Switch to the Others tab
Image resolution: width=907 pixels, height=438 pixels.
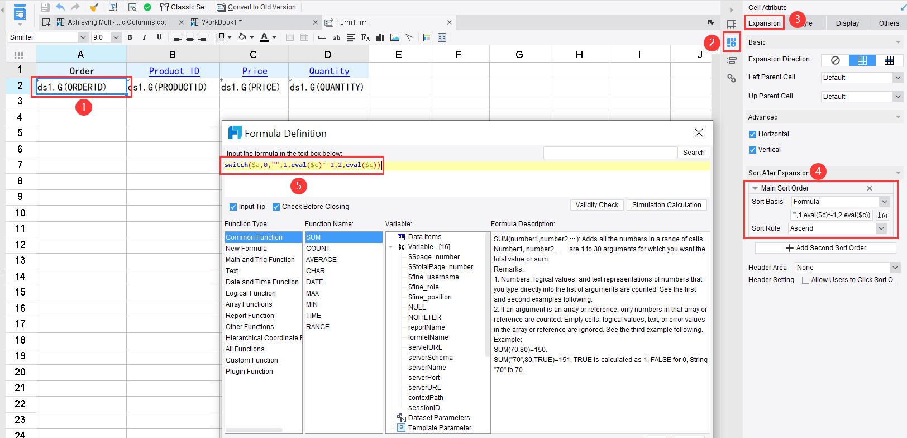889,23
